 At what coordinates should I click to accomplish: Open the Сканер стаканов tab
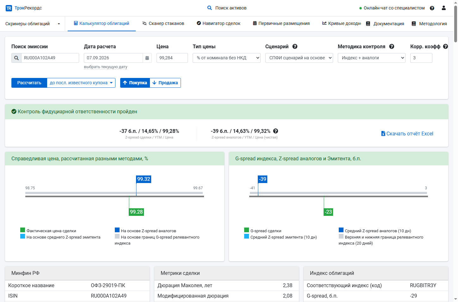point(163,23)
